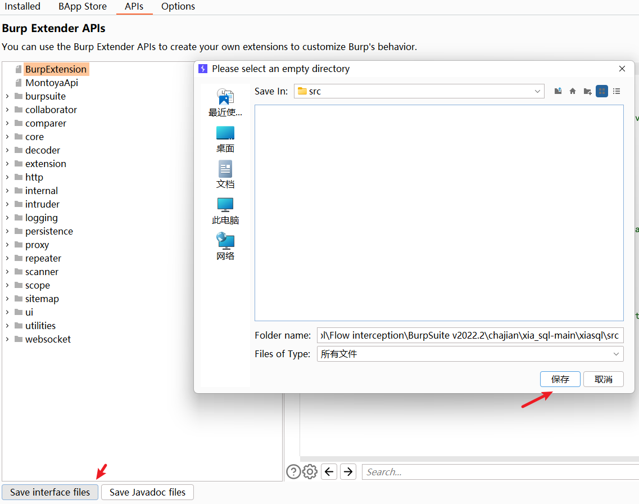Select the proxy folder item
Viewport: 639px width, 504px height.
click(37, 245)
